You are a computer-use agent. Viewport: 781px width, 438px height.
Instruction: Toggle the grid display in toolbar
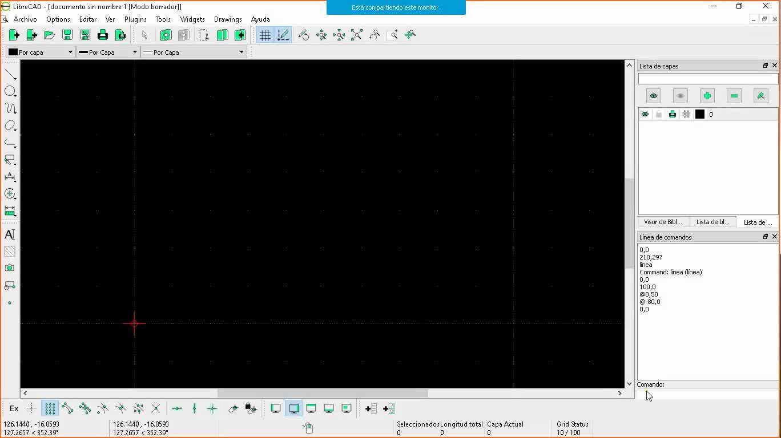pos(265,35)
